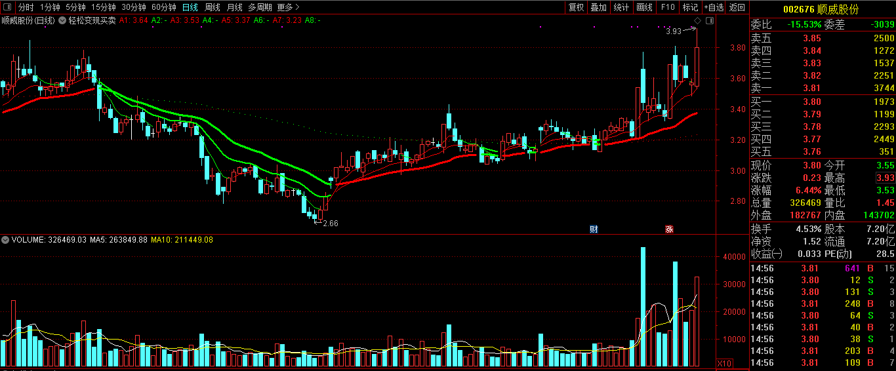Click the X10 volume scale box

tap(725, 363)
